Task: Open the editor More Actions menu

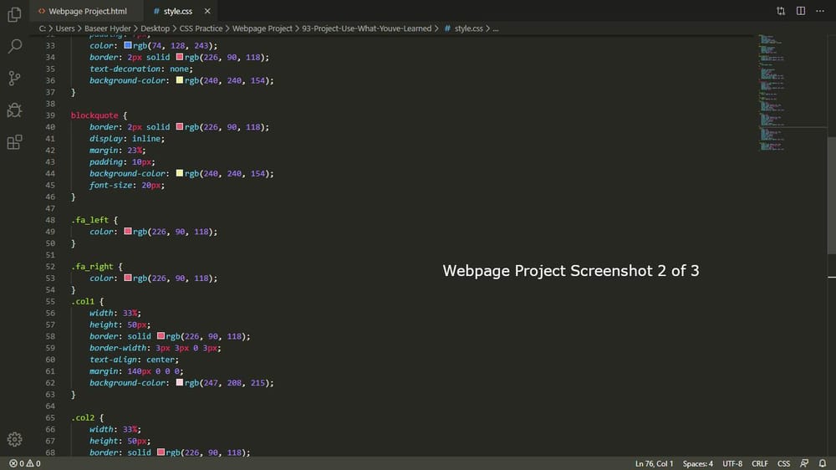Action: tap(820, 11)
